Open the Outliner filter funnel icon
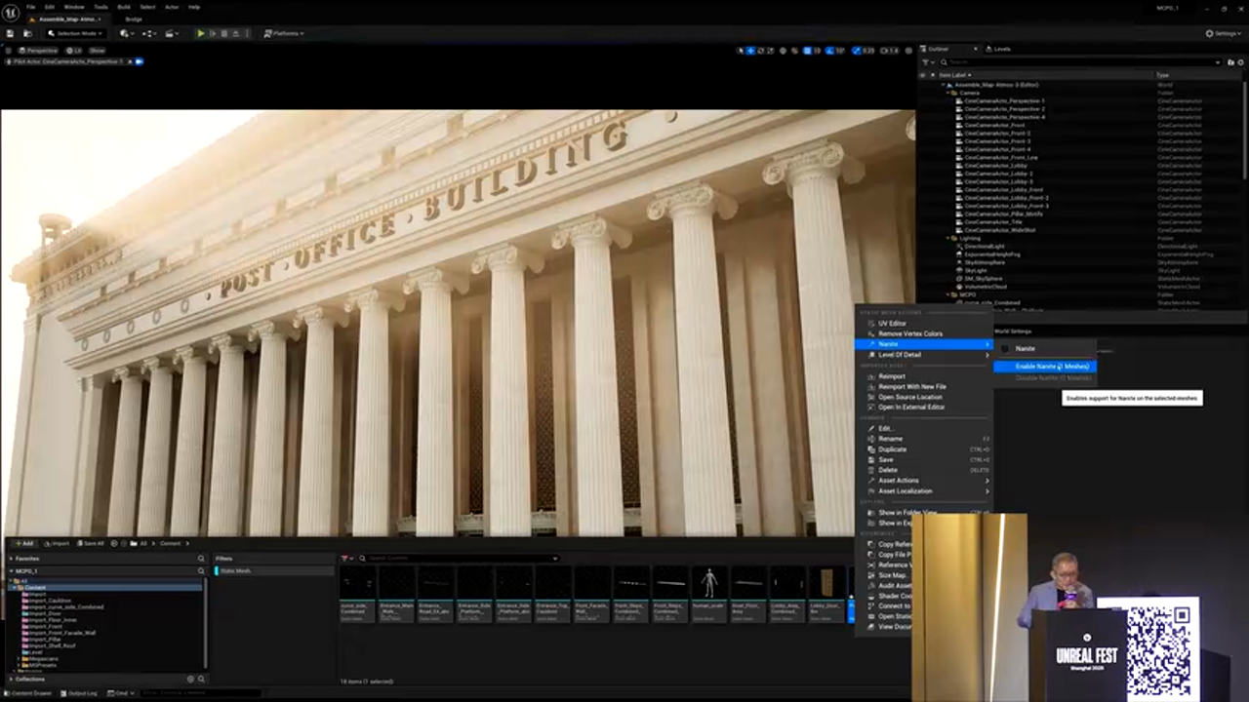This screenshot has width=1249, height=702. click(x=926, y=62)
